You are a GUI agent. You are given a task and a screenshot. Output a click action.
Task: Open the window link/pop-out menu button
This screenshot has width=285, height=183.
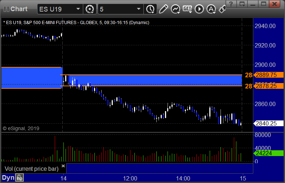pos(242,4)
